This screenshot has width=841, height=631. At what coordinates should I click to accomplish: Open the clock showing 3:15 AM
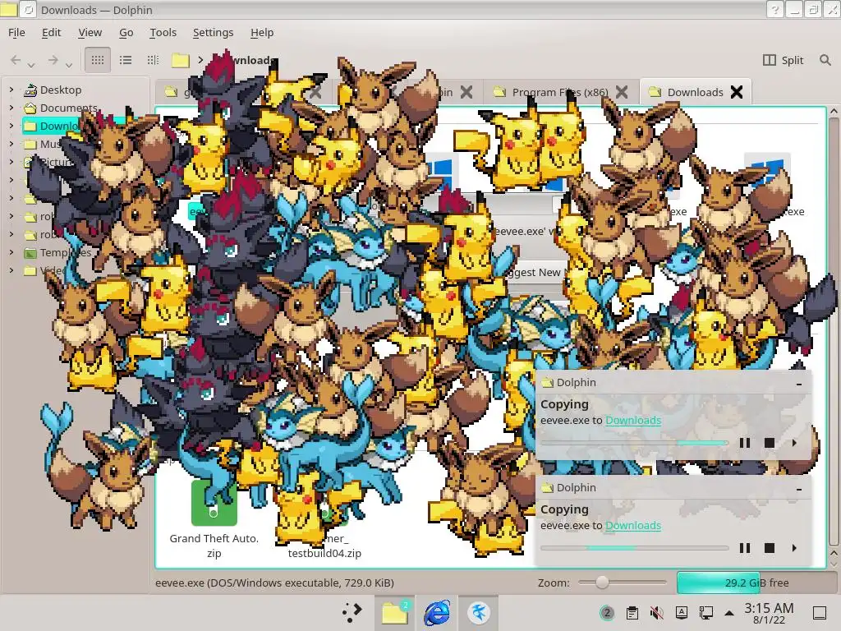[x=769, y=613]
